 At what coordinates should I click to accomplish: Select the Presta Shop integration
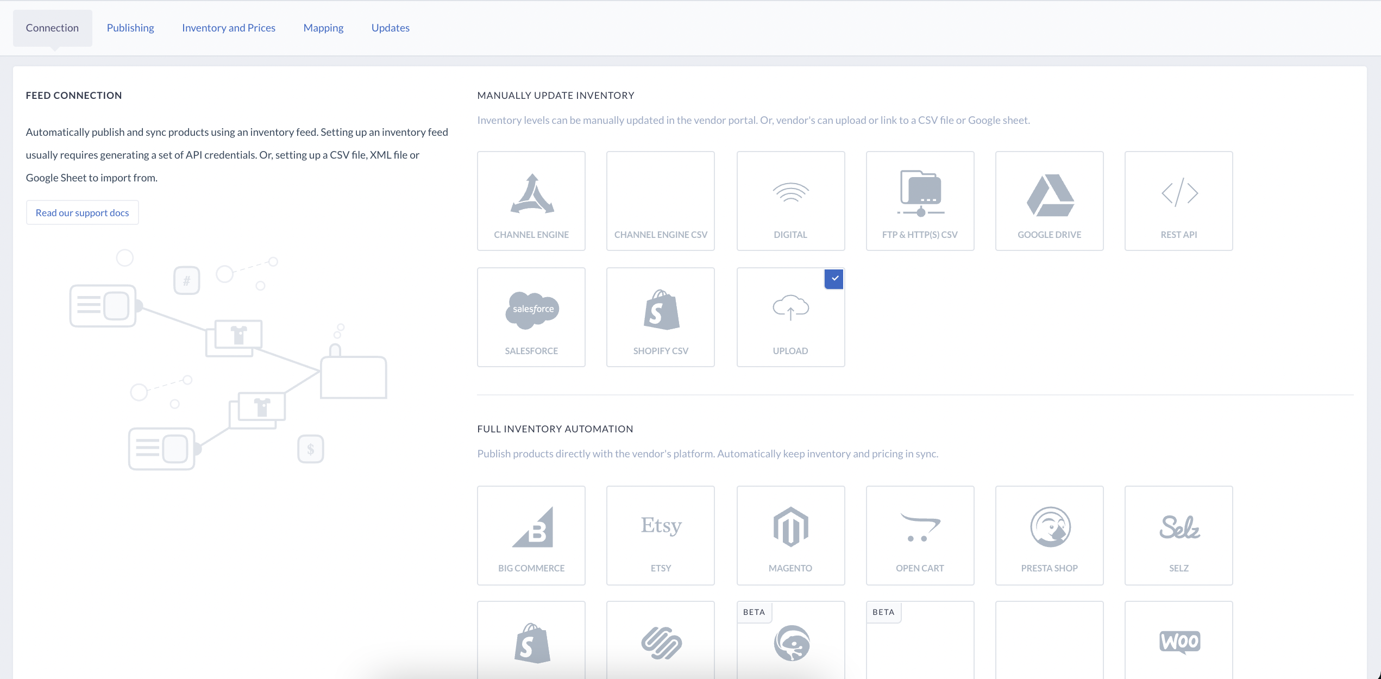1049,535
